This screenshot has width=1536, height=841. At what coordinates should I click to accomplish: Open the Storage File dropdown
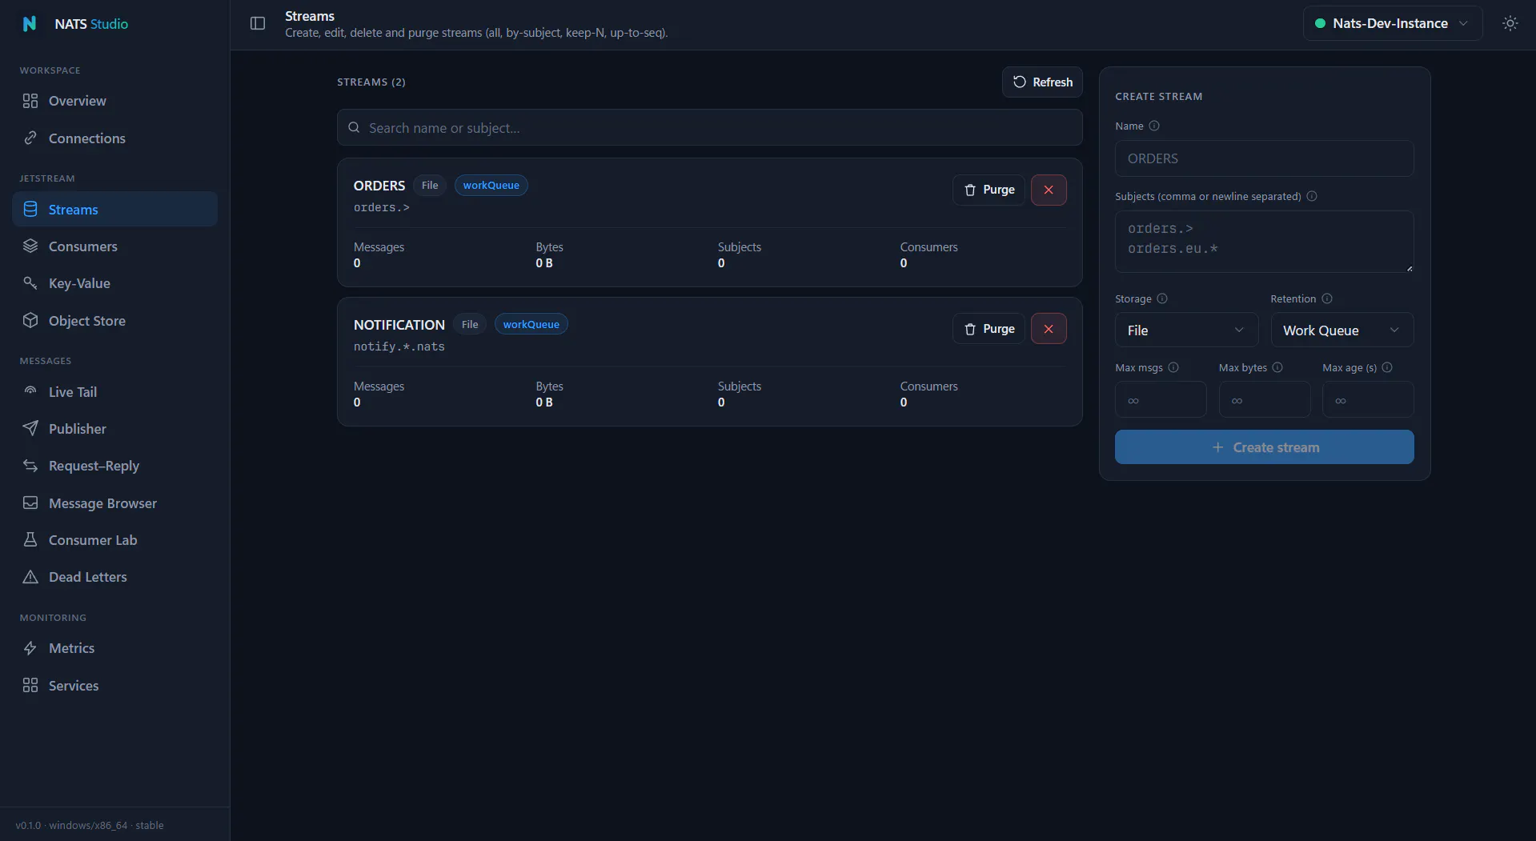pyautogui.click(x=1186, y=330)
